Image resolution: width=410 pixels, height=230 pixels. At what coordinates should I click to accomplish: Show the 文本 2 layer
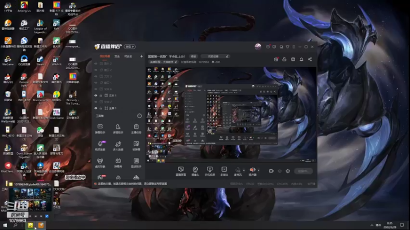tap(96, 102)
